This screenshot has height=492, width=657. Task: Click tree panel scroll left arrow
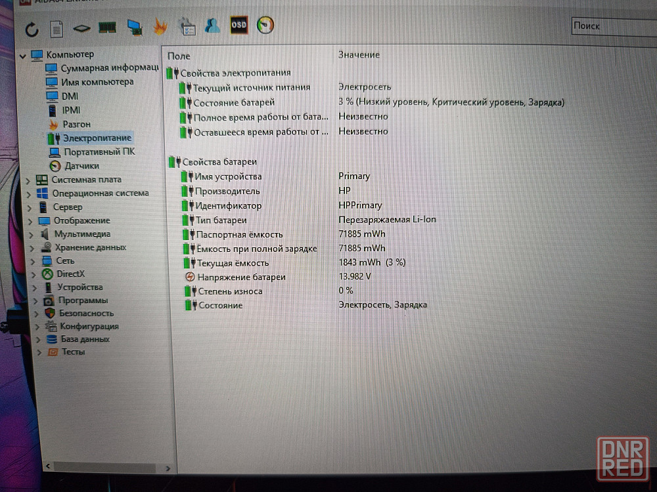pos(48,466)
